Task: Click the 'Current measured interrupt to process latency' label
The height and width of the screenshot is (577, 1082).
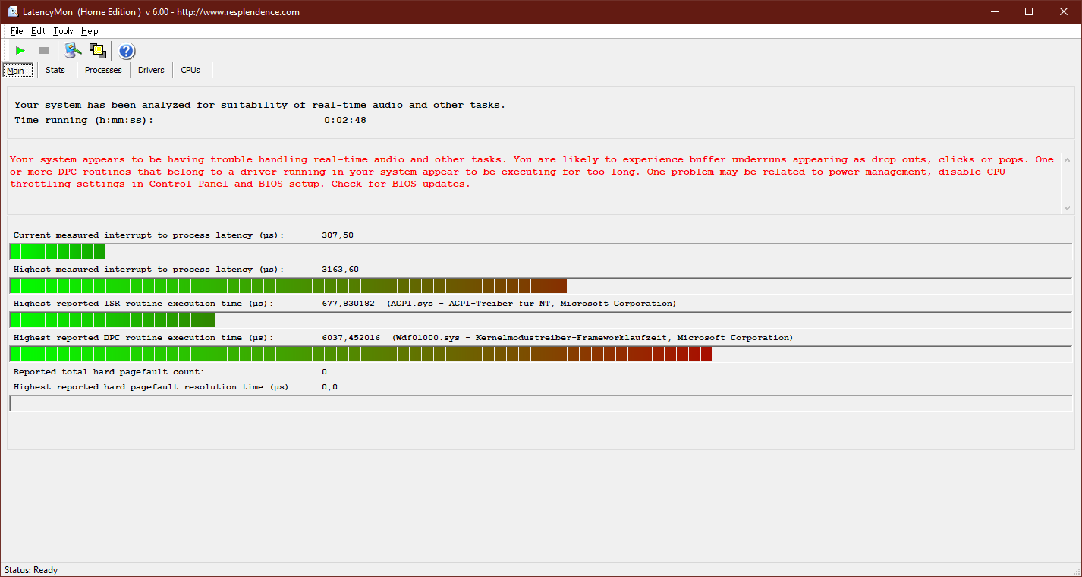Action: (149, 235)
